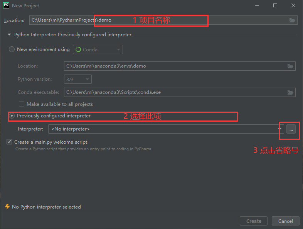Toggle Create a main.py welcome script

[9, 142]
